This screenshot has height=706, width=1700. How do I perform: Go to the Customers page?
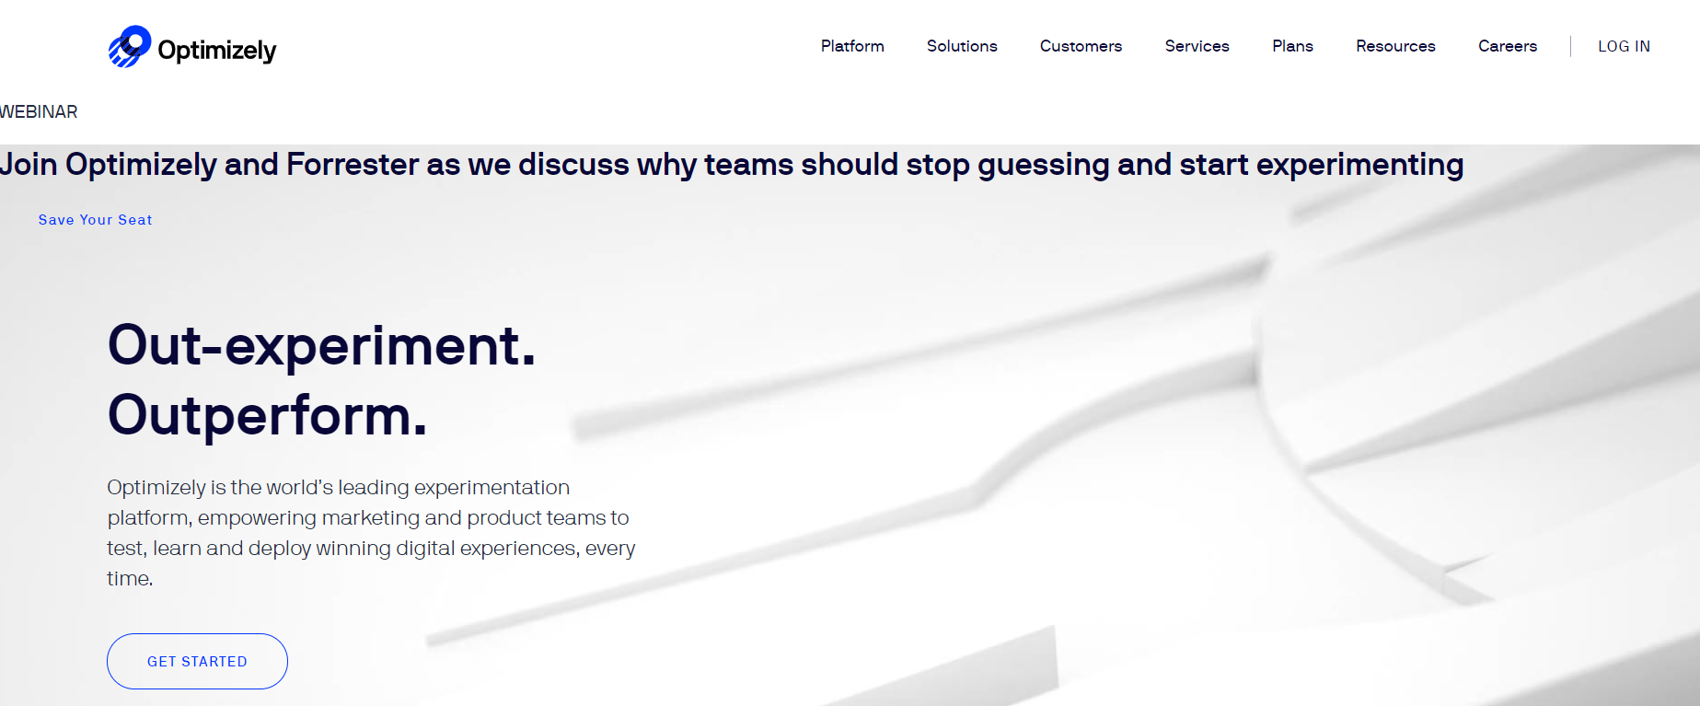[1081, 46]
